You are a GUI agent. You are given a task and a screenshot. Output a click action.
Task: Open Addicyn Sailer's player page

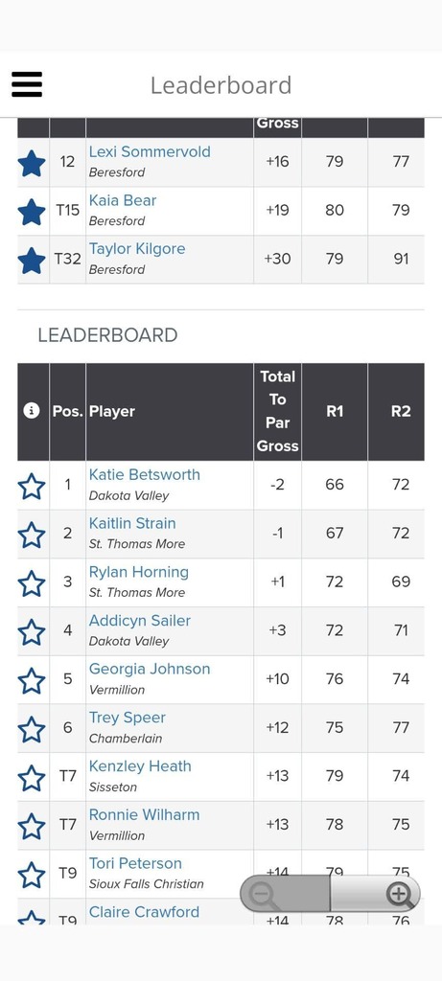coord(140,621)
